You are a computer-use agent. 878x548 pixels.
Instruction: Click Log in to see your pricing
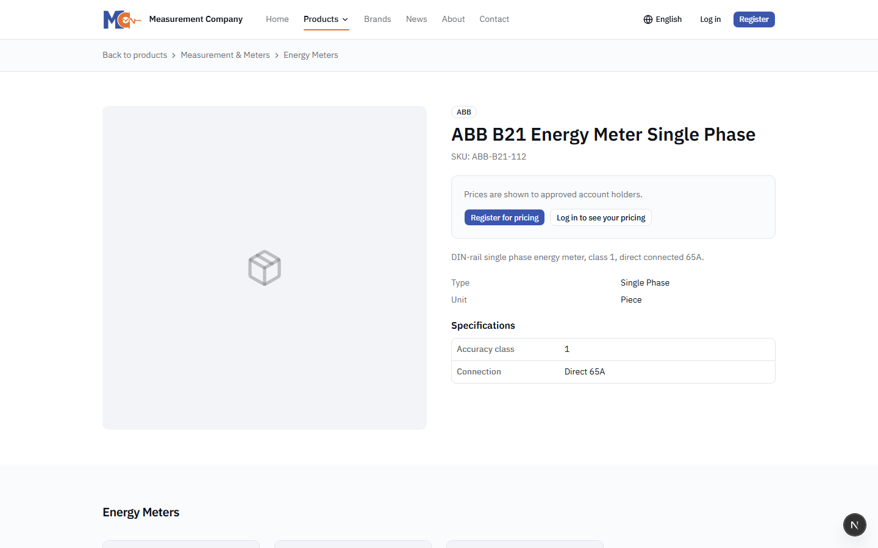click(x=601, y=217)
